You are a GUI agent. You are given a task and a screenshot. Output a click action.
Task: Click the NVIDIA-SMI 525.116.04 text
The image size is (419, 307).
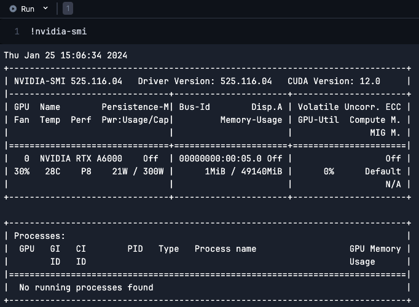click(x=68, y=81)
